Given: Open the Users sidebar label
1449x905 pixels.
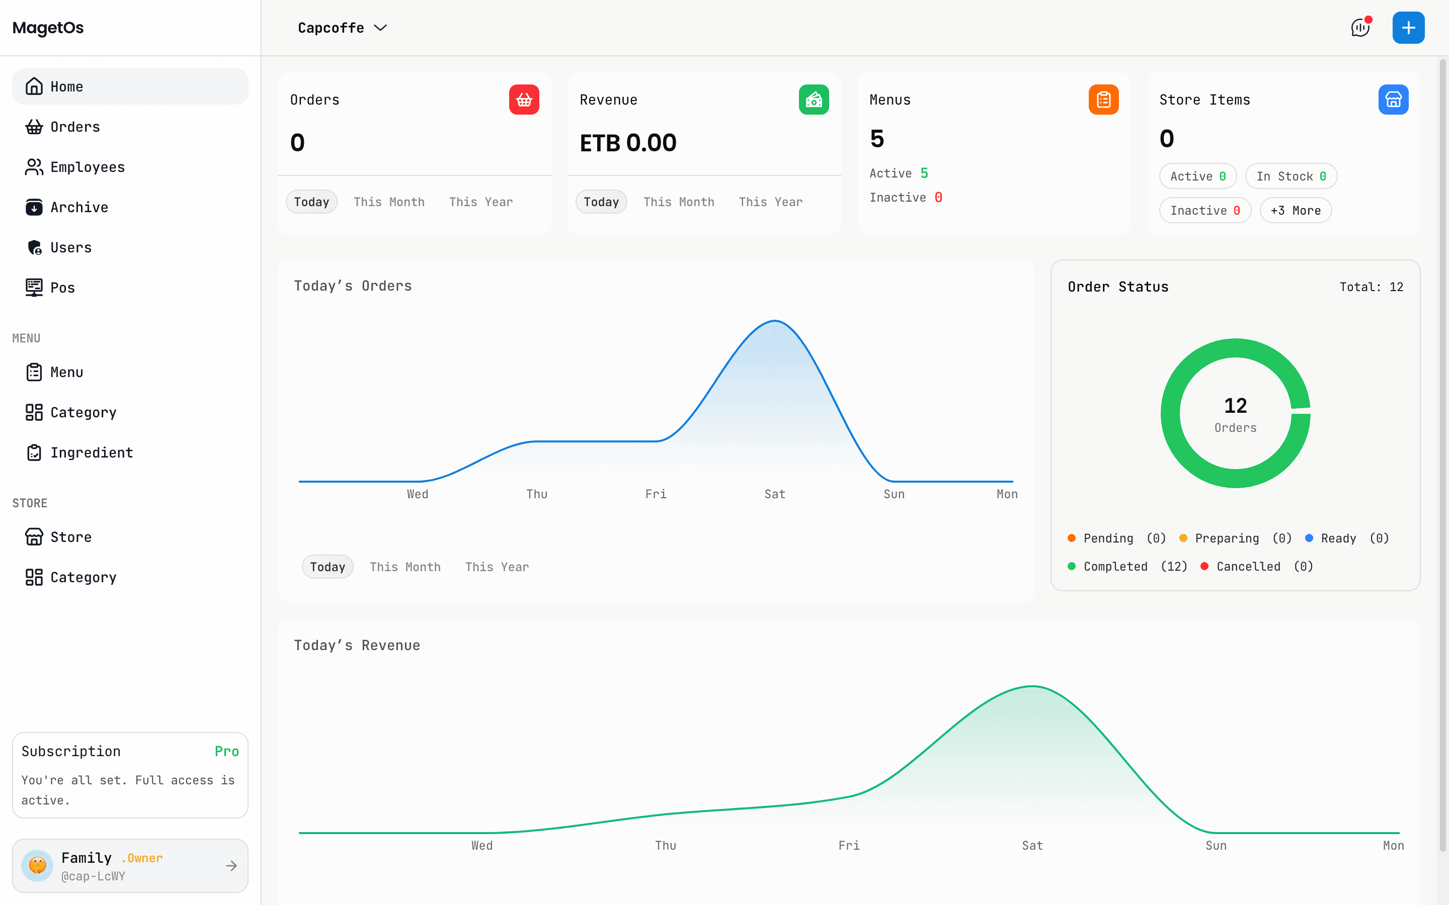Looking at the screenshot, I should coord(70,247).
